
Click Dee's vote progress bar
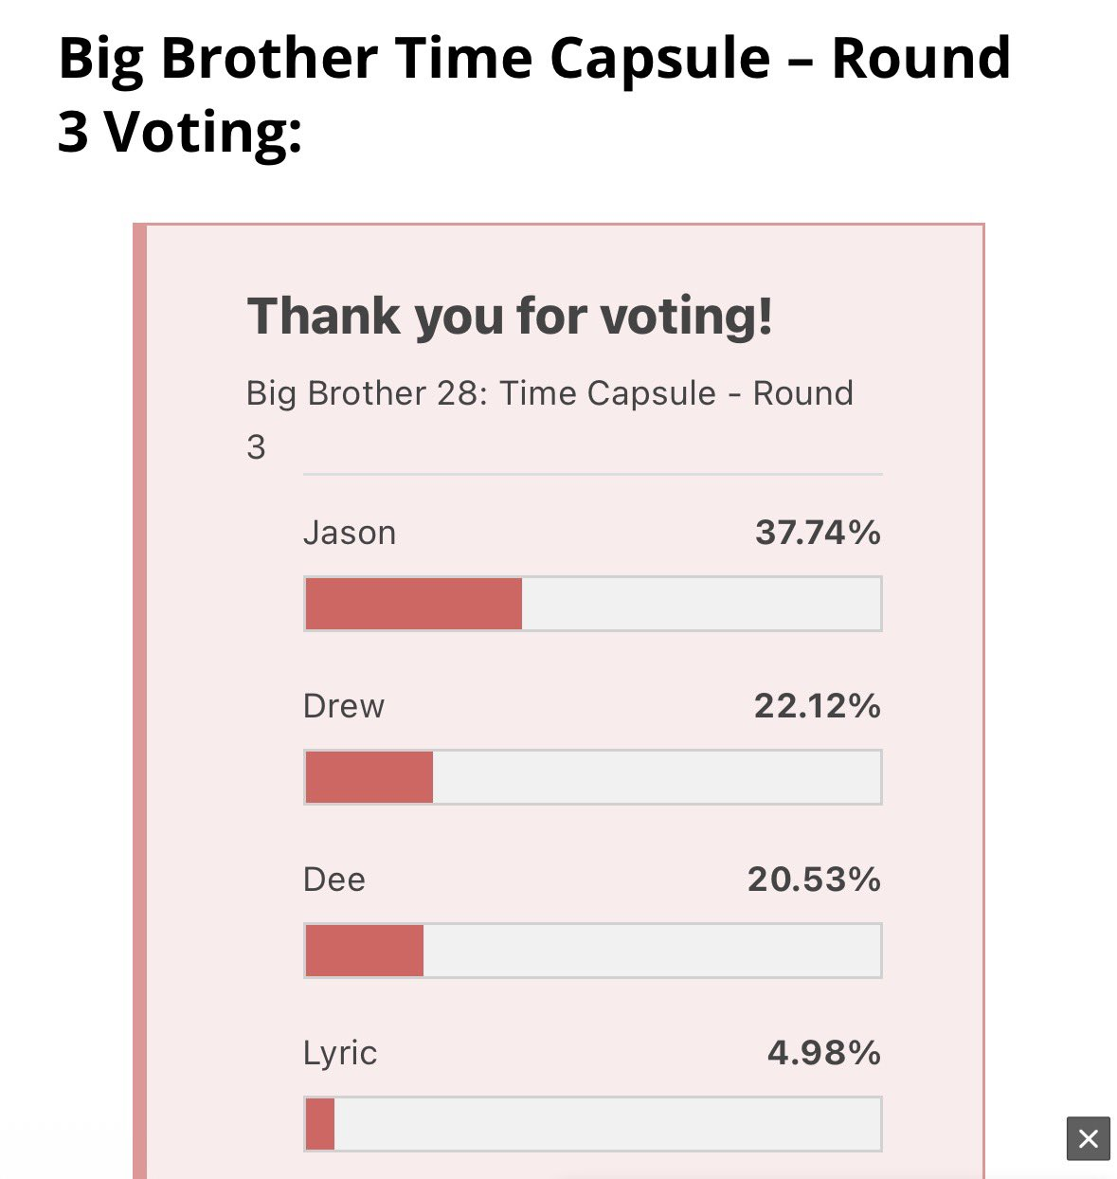(593, 951)
